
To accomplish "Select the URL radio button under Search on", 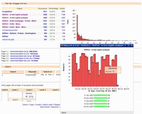I will pos(46,75).
